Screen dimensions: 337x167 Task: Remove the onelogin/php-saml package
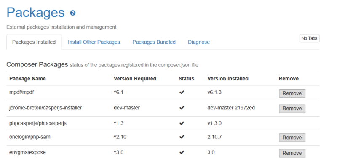pos(292,138)
